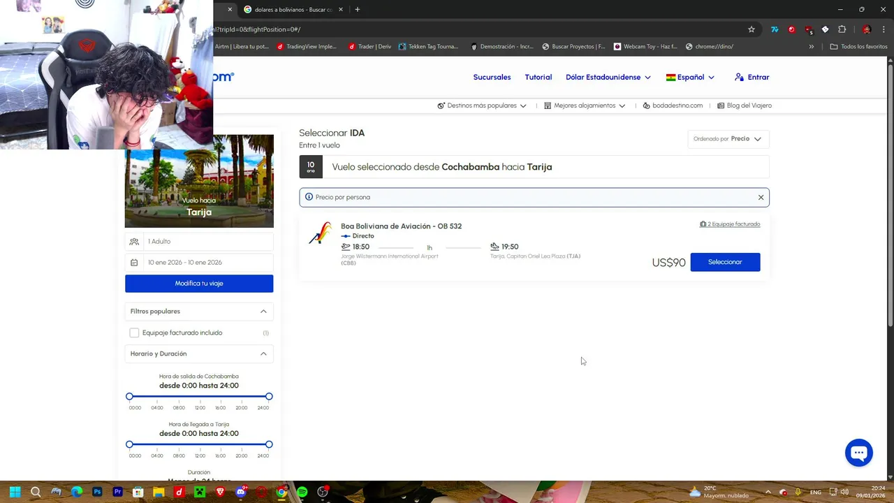Image resolution: width=894 pixels, height=503 pixels.
Task: Click the Cochabamba departure slider left handle
Action: (x=129, y=397)
